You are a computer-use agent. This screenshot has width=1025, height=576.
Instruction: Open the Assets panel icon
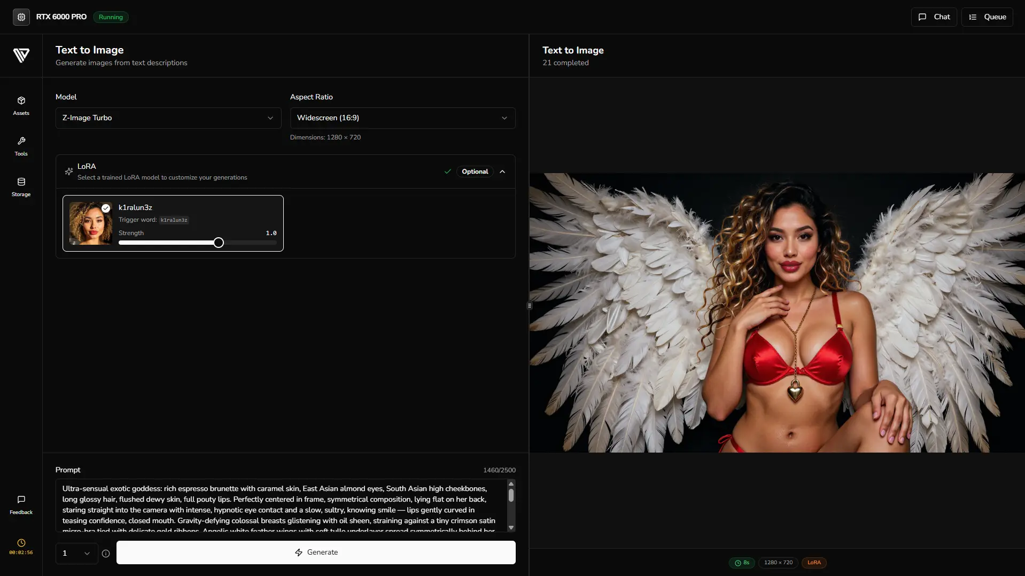tap(21, 101)
